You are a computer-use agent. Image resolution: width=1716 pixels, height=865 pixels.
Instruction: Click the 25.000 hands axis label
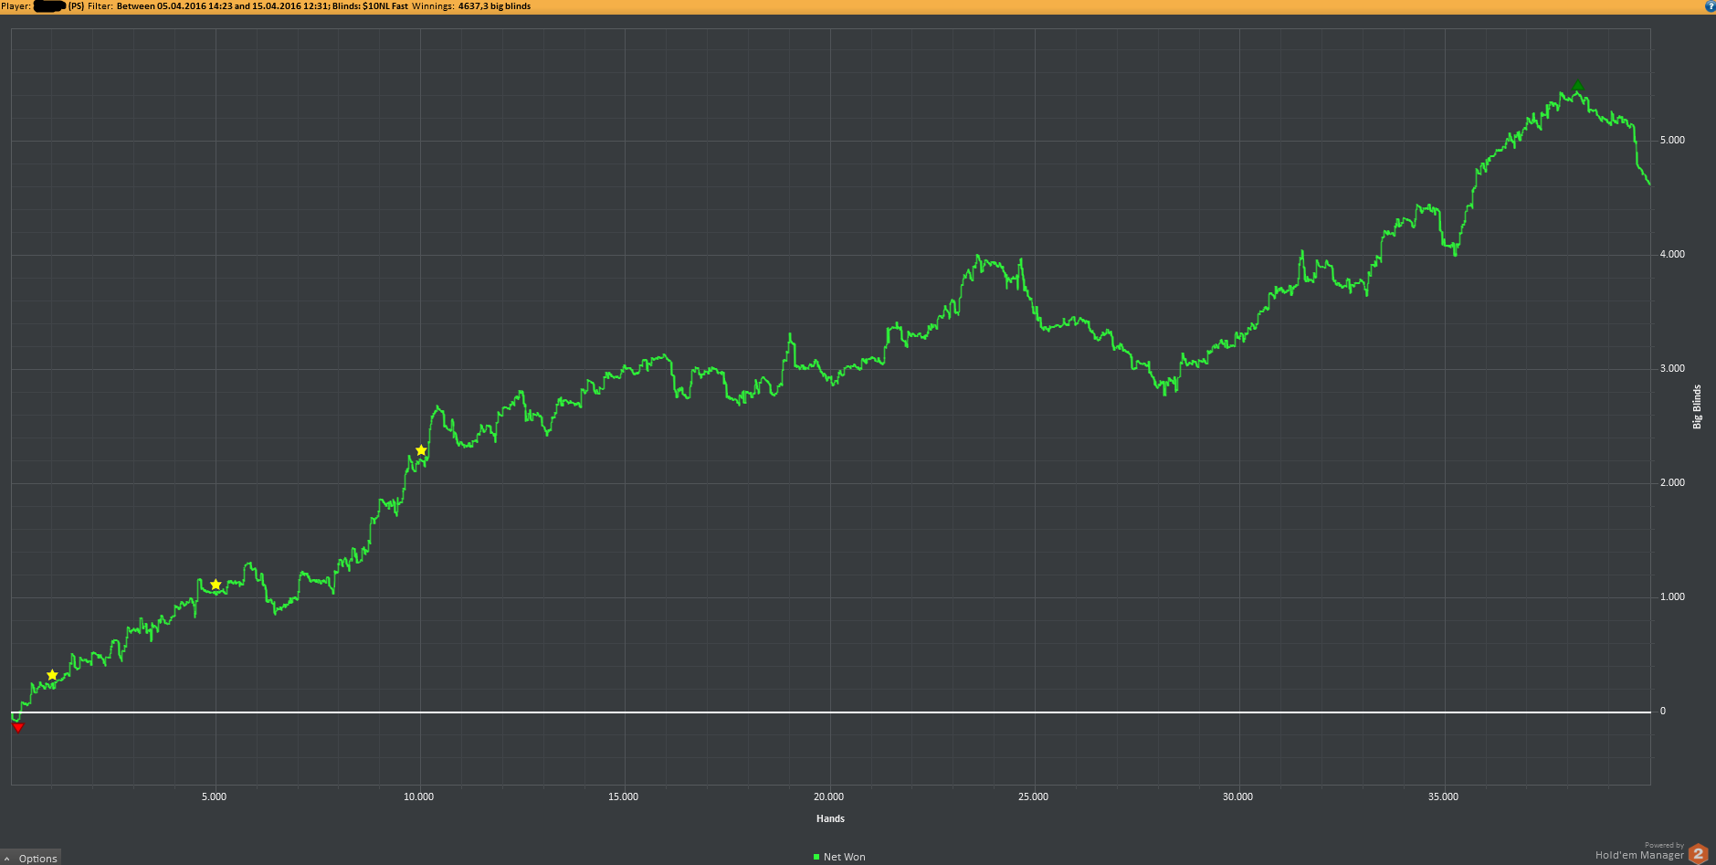1033,796
